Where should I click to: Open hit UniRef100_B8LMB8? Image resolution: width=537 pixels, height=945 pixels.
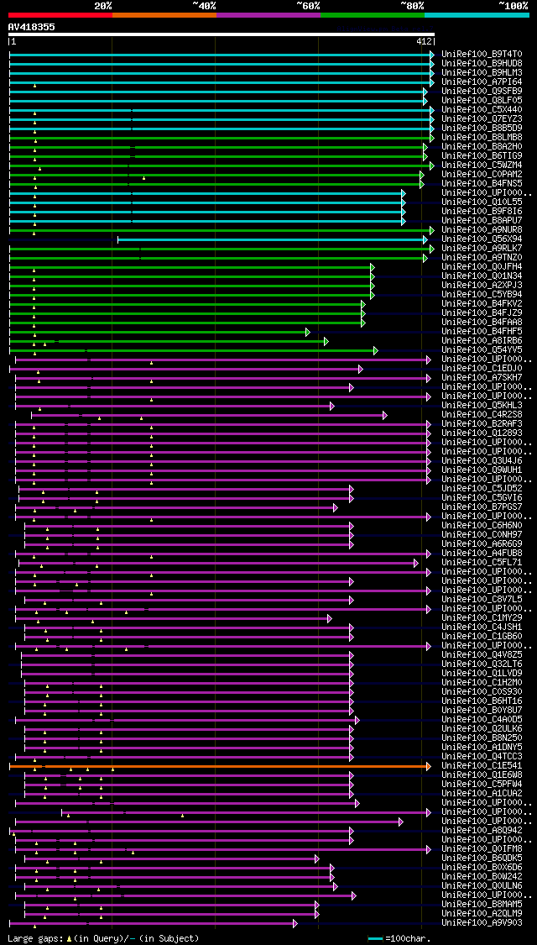(x=482, y=137)
